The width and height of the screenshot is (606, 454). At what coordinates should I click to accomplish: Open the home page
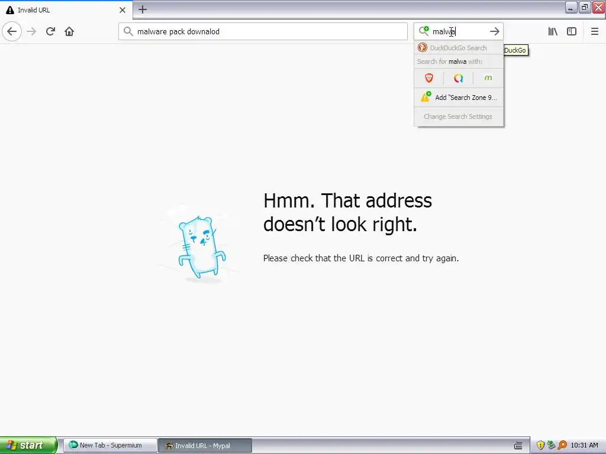coord(69,31)
